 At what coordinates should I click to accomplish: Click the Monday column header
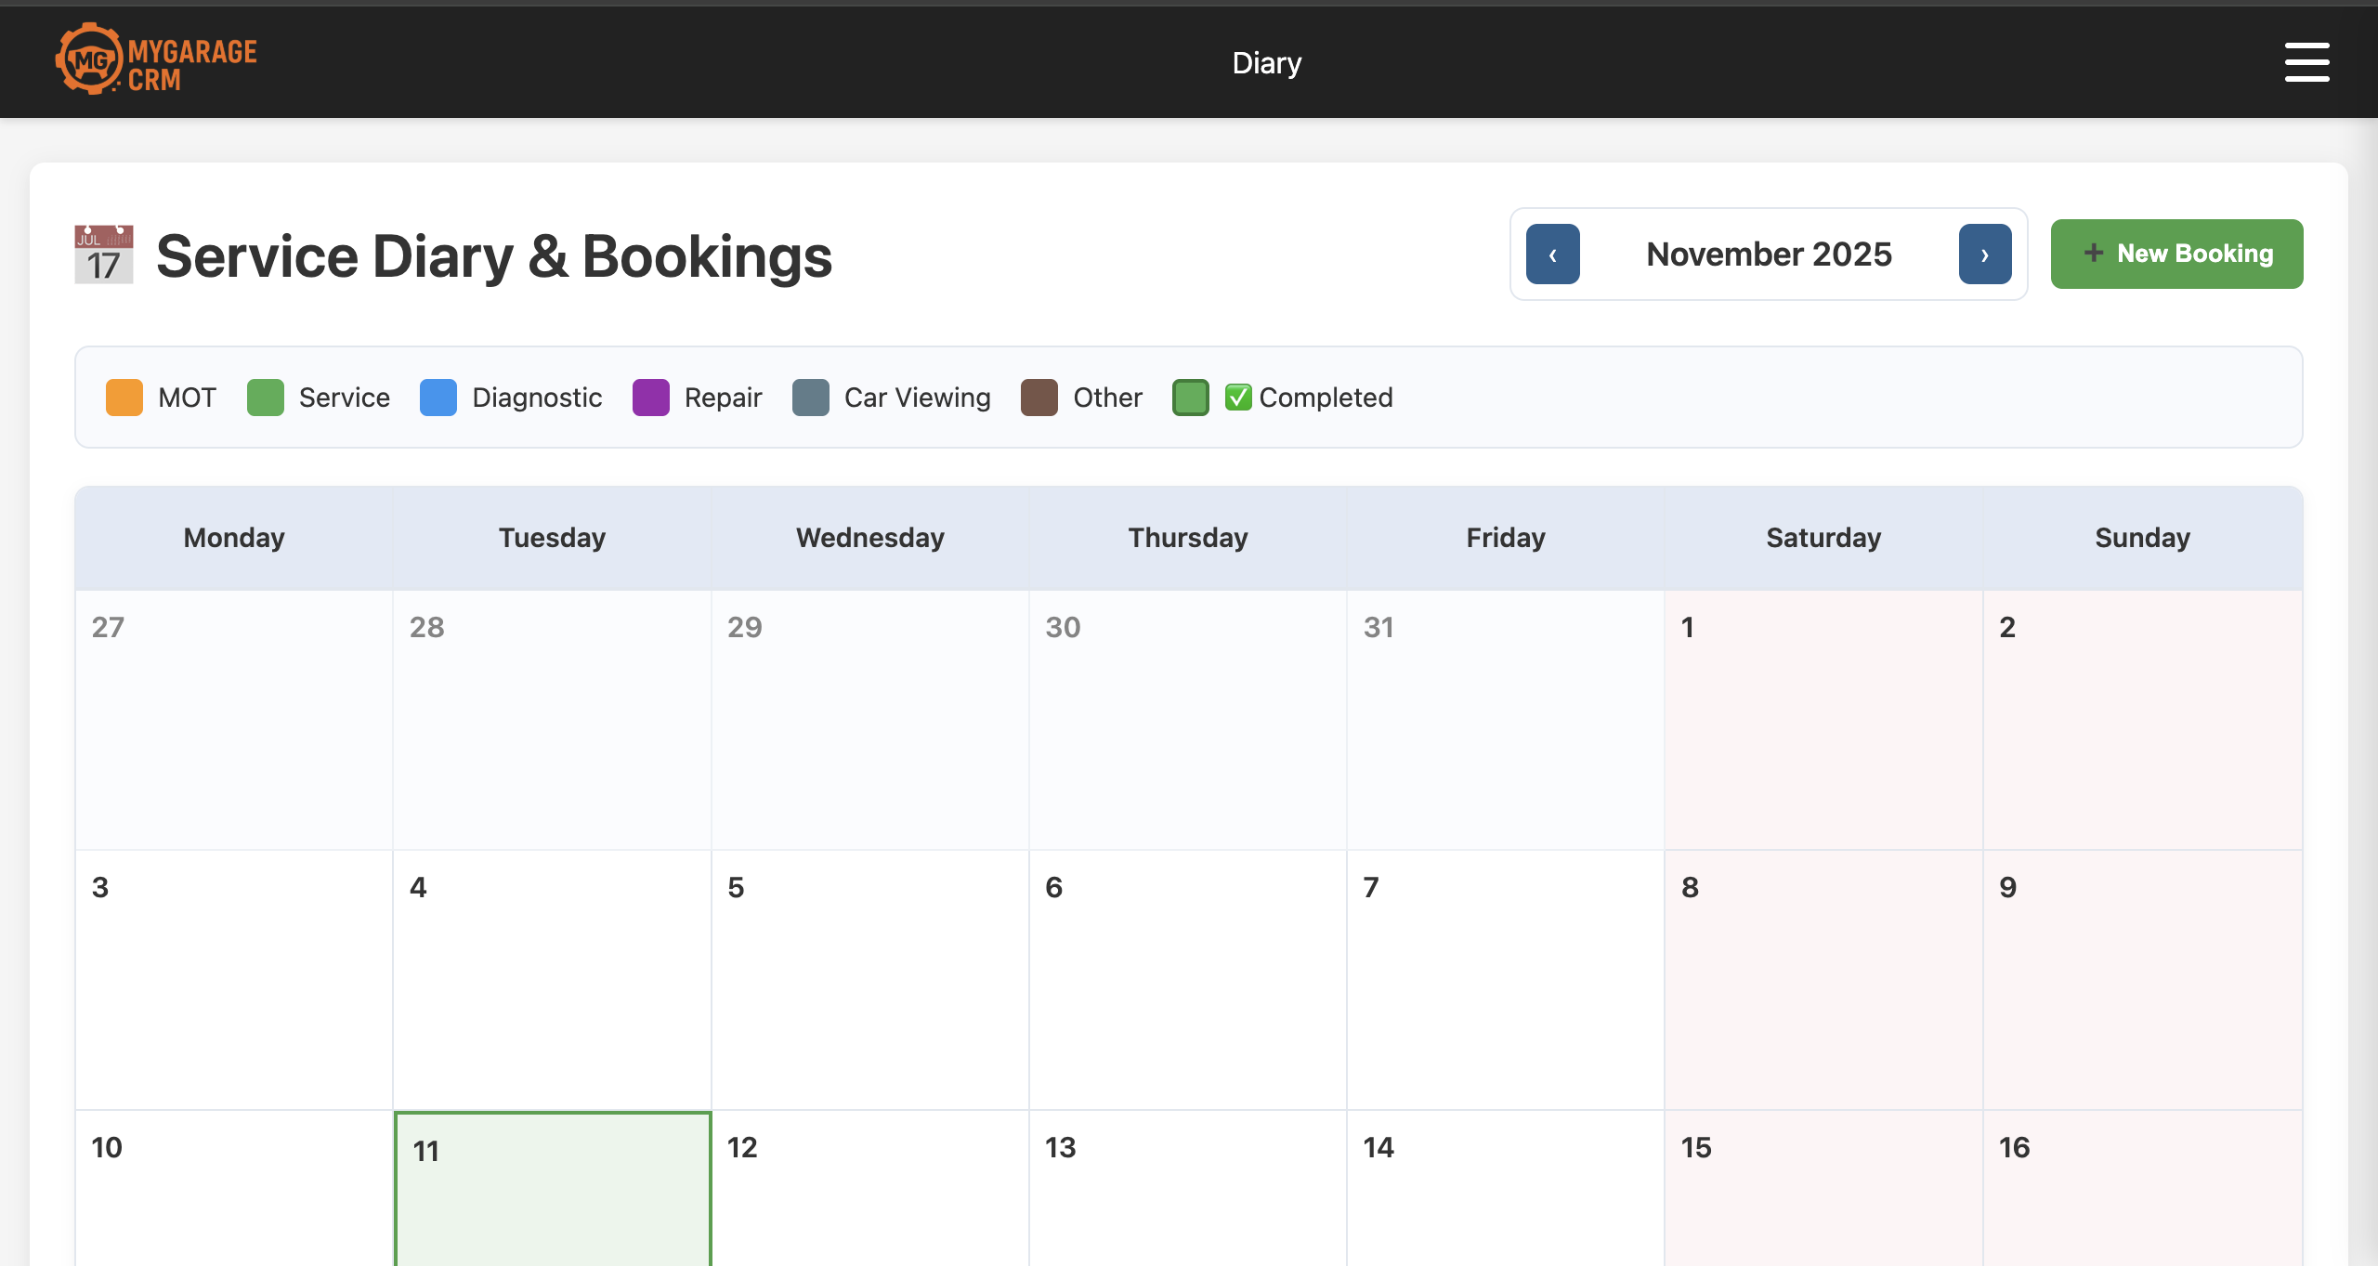pos(233,537)
